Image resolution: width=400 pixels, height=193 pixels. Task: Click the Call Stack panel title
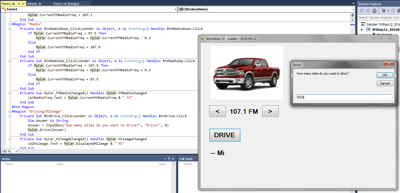coord(186,159)
